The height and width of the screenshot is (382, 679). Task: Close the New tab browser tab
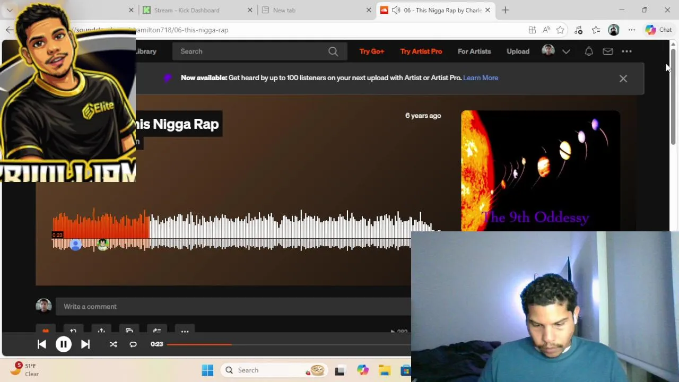click(x=369, y=10)
